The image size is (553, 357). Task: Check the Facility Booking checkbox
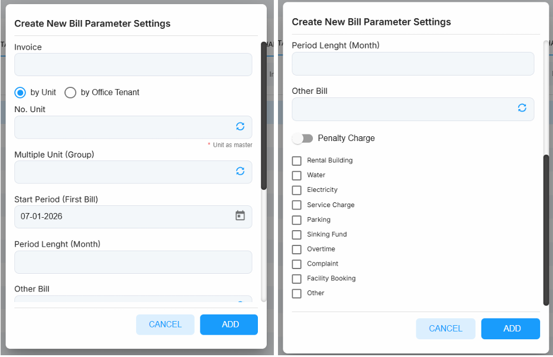point(296,279)
